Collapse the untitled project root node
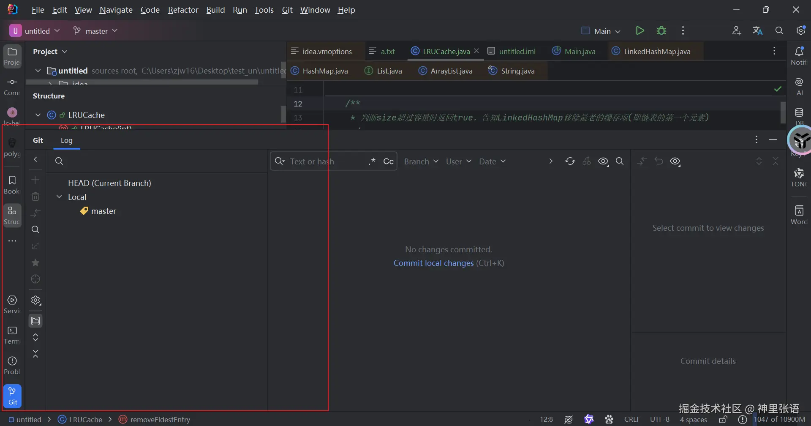Screen dimensions: 811x426 [38, 71]
